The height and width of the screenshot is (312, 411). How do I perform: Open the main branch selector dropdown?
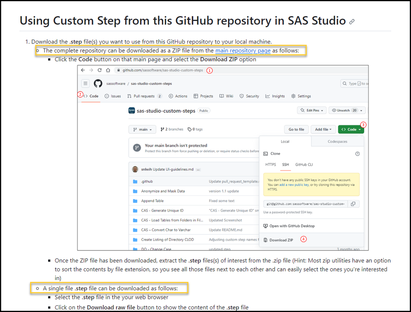point(142,129)
